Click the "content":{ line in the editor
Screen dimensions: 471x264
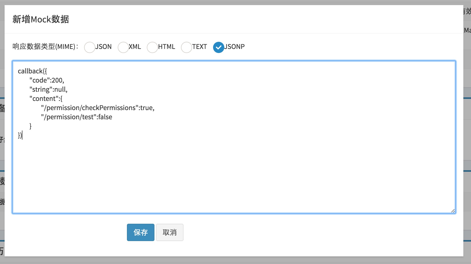tap(46, 99)
